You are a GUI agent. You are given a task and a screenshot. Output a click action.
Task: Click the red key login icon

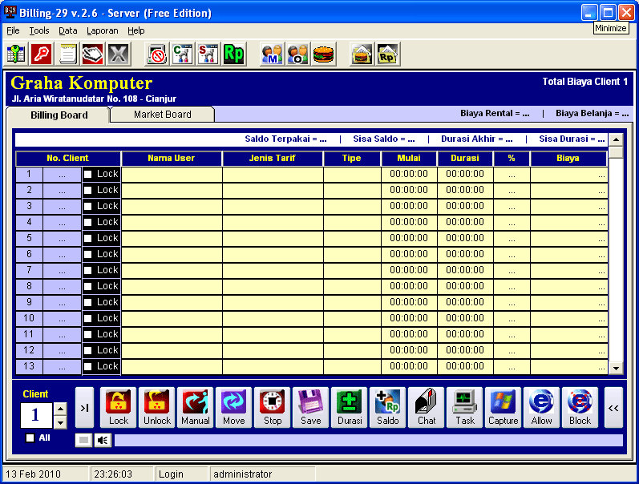coord(42,54)
